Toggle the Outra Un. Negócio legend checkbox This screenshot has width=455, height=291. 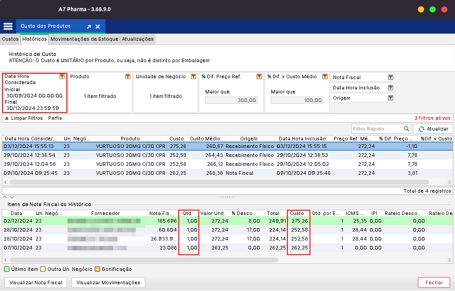pyautogui.click(x=42, y=269)
